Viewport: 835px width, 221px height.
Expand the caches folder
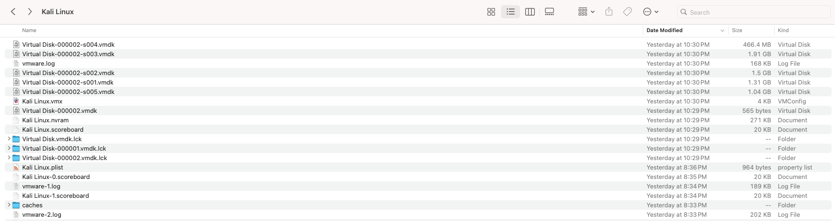9,205
